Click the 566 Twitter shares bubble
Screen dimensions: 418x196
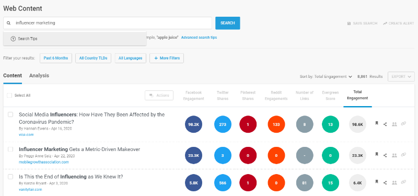click(223, 183)
